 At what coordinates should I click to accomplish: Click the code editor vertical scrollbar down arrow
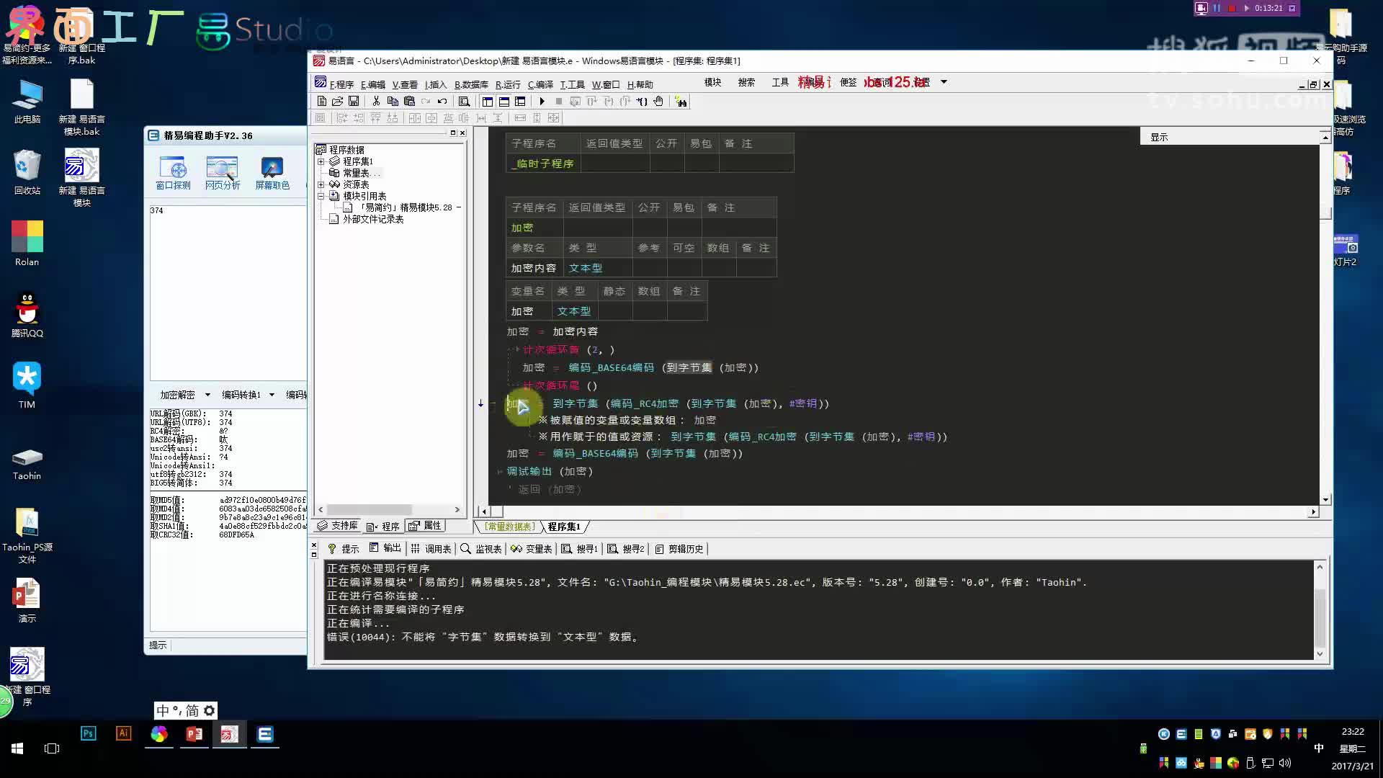click(1325, 499)
